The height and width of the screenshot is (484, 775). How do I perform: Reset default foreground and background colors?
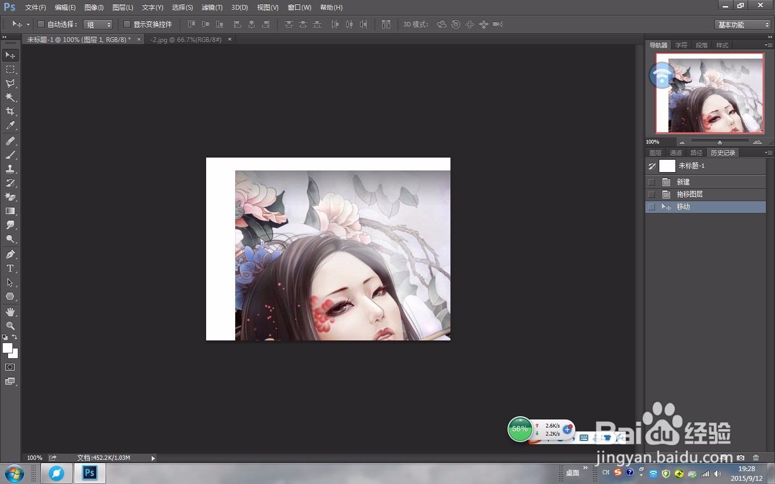tap(5, 337)
